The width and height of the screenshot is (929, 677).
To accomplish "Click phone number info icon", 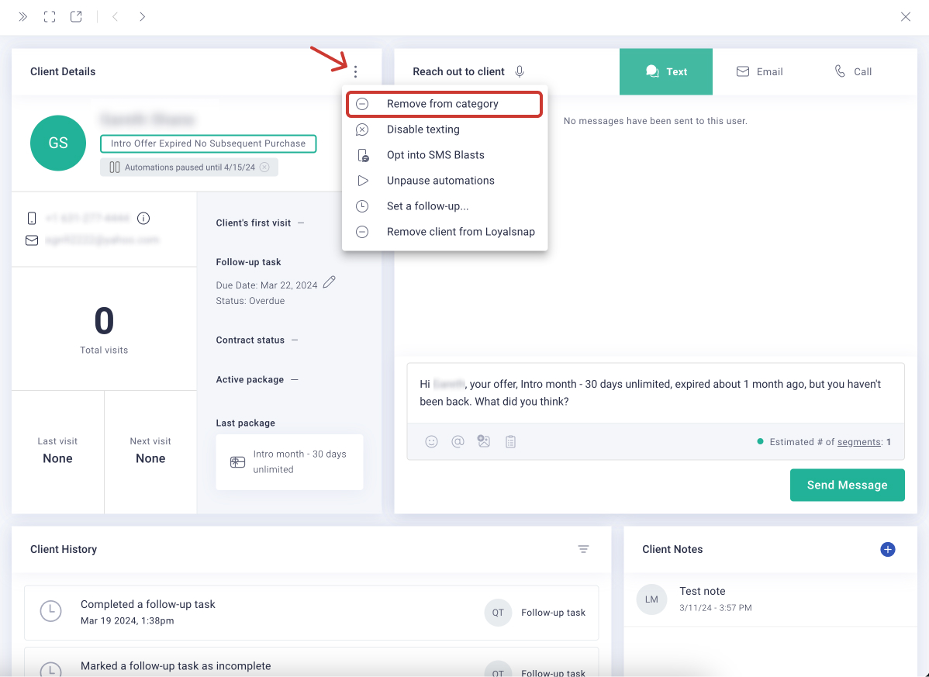I will pos(143,218).
